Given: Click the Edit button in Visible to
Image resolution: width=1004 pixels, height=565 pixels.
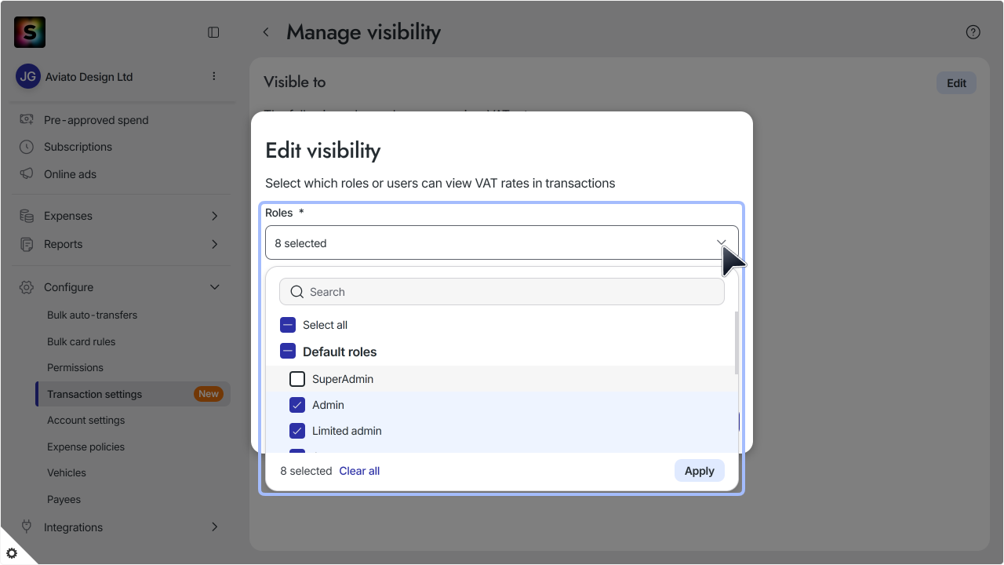Looking at the screenshot, I should pyautogui.click(x=956, y=83).
